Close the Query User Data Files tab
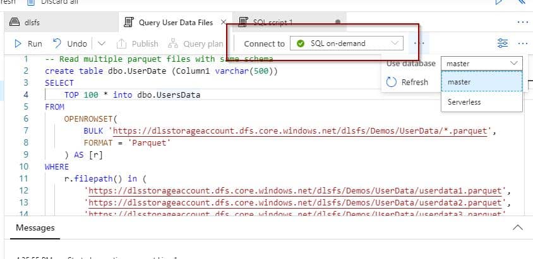Viewport: 533px width, 259px height. (224, 23)
